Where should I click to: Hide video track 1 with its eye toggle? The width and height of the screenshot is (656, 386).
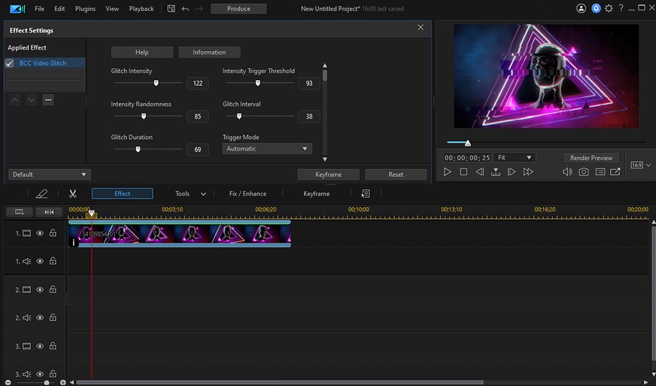tap(39, 233)
